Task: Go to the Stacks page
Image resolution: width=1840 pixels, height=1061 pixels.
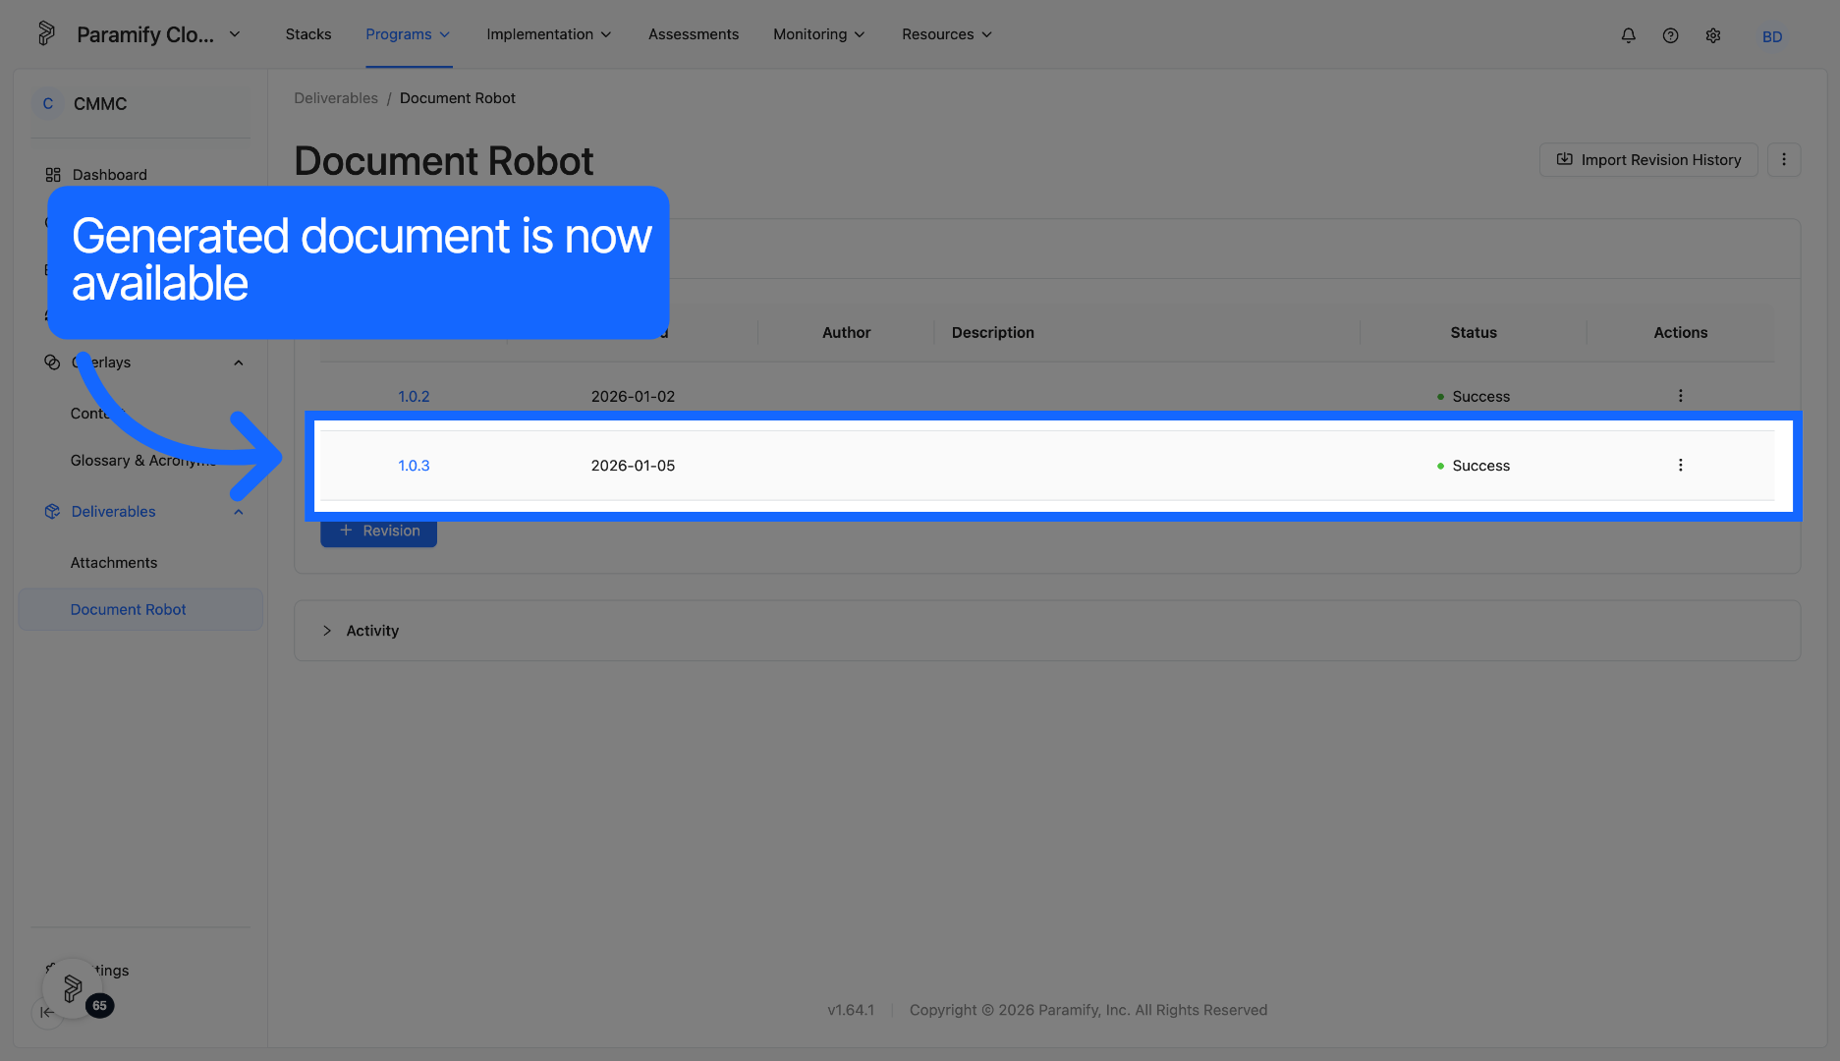Action: pos(308,34)
